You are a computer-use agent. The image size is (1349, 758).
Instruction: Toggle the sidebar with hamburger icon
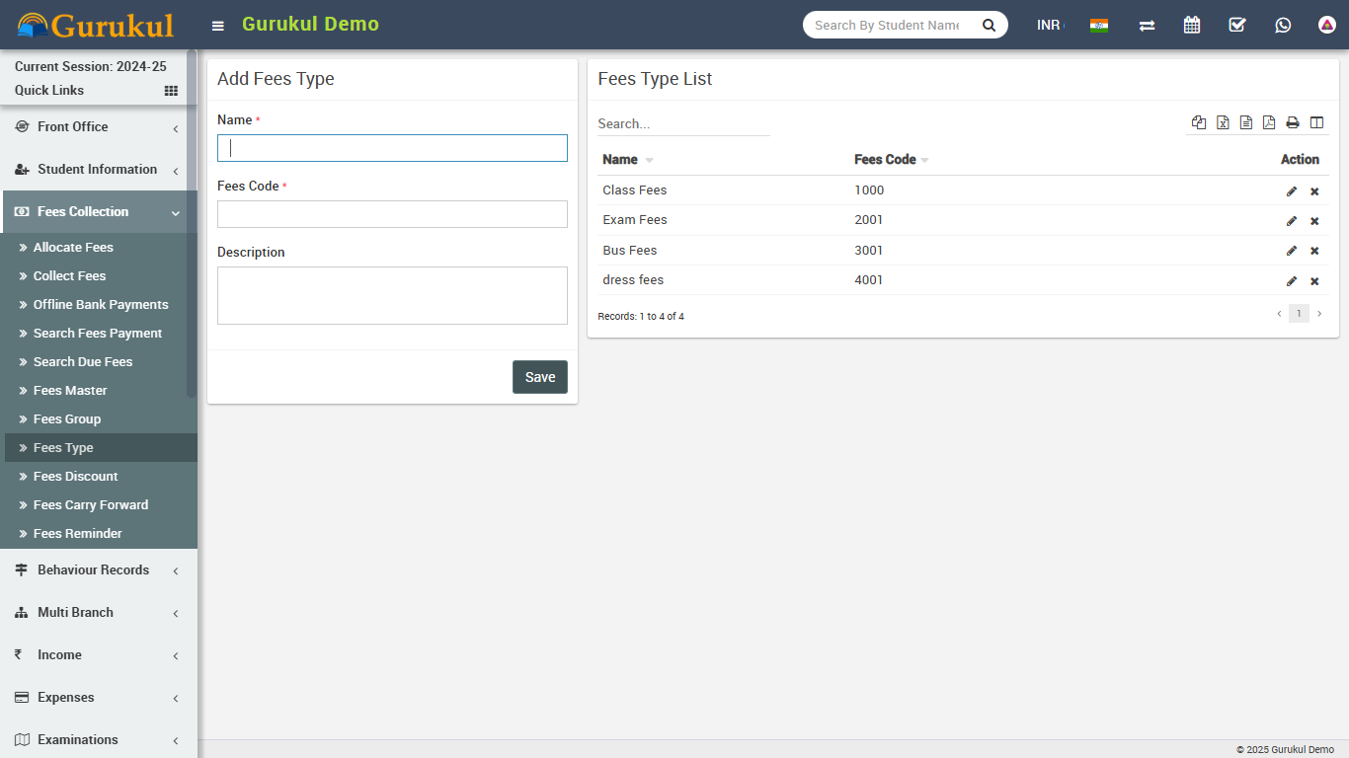click(x=218, y=26)
